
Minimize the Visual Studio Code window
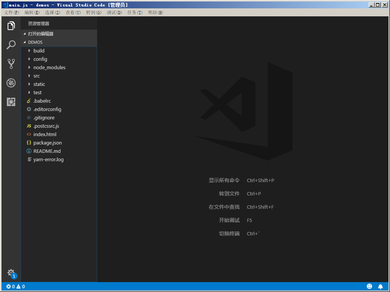(371, 5)
